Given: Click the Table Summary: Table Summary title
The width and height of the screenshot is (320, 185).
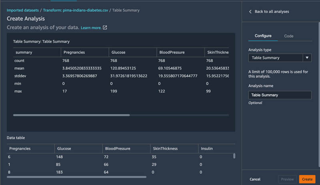Looking at the screenshot, I should point(41,41).
